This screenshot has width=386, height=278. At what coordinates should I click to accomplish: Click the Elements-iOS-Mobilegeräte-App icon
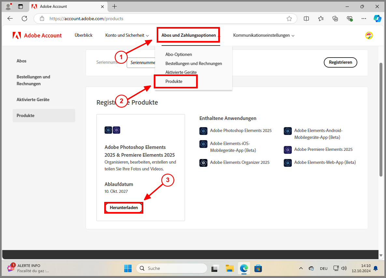[203, 144]
